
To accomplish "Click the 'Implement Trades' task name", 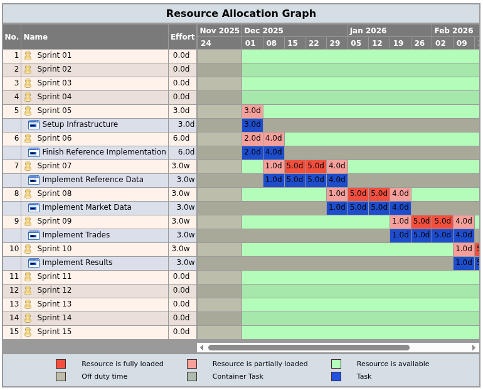I will 76,235.
